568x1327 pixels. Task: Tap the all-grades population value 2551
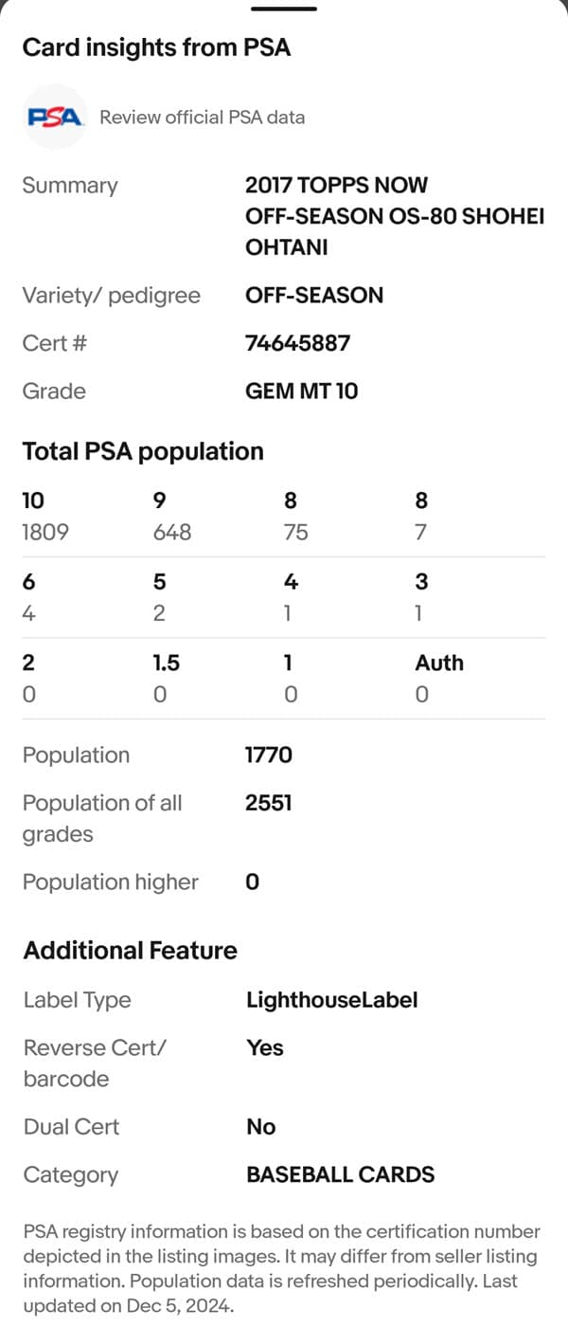[x=269, y=804]
